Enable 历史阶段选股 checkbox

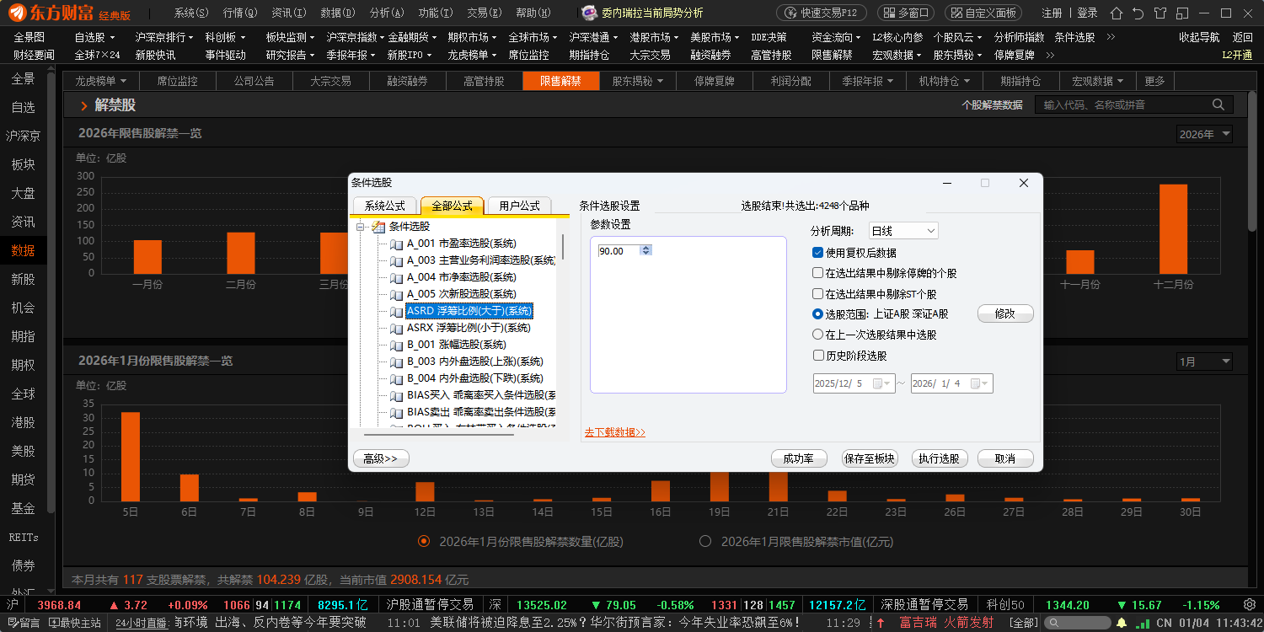(x=817, y=356)
